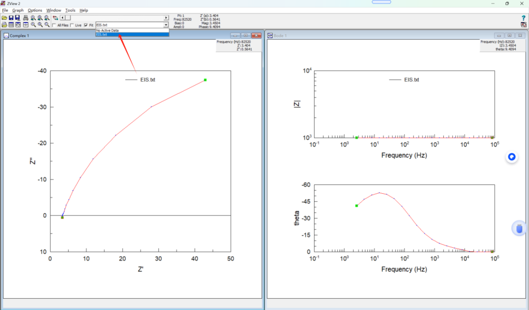Click the |Z| axis label in Bode 1
The height and width of the screenshot is (310, 529).
[297, 104]
